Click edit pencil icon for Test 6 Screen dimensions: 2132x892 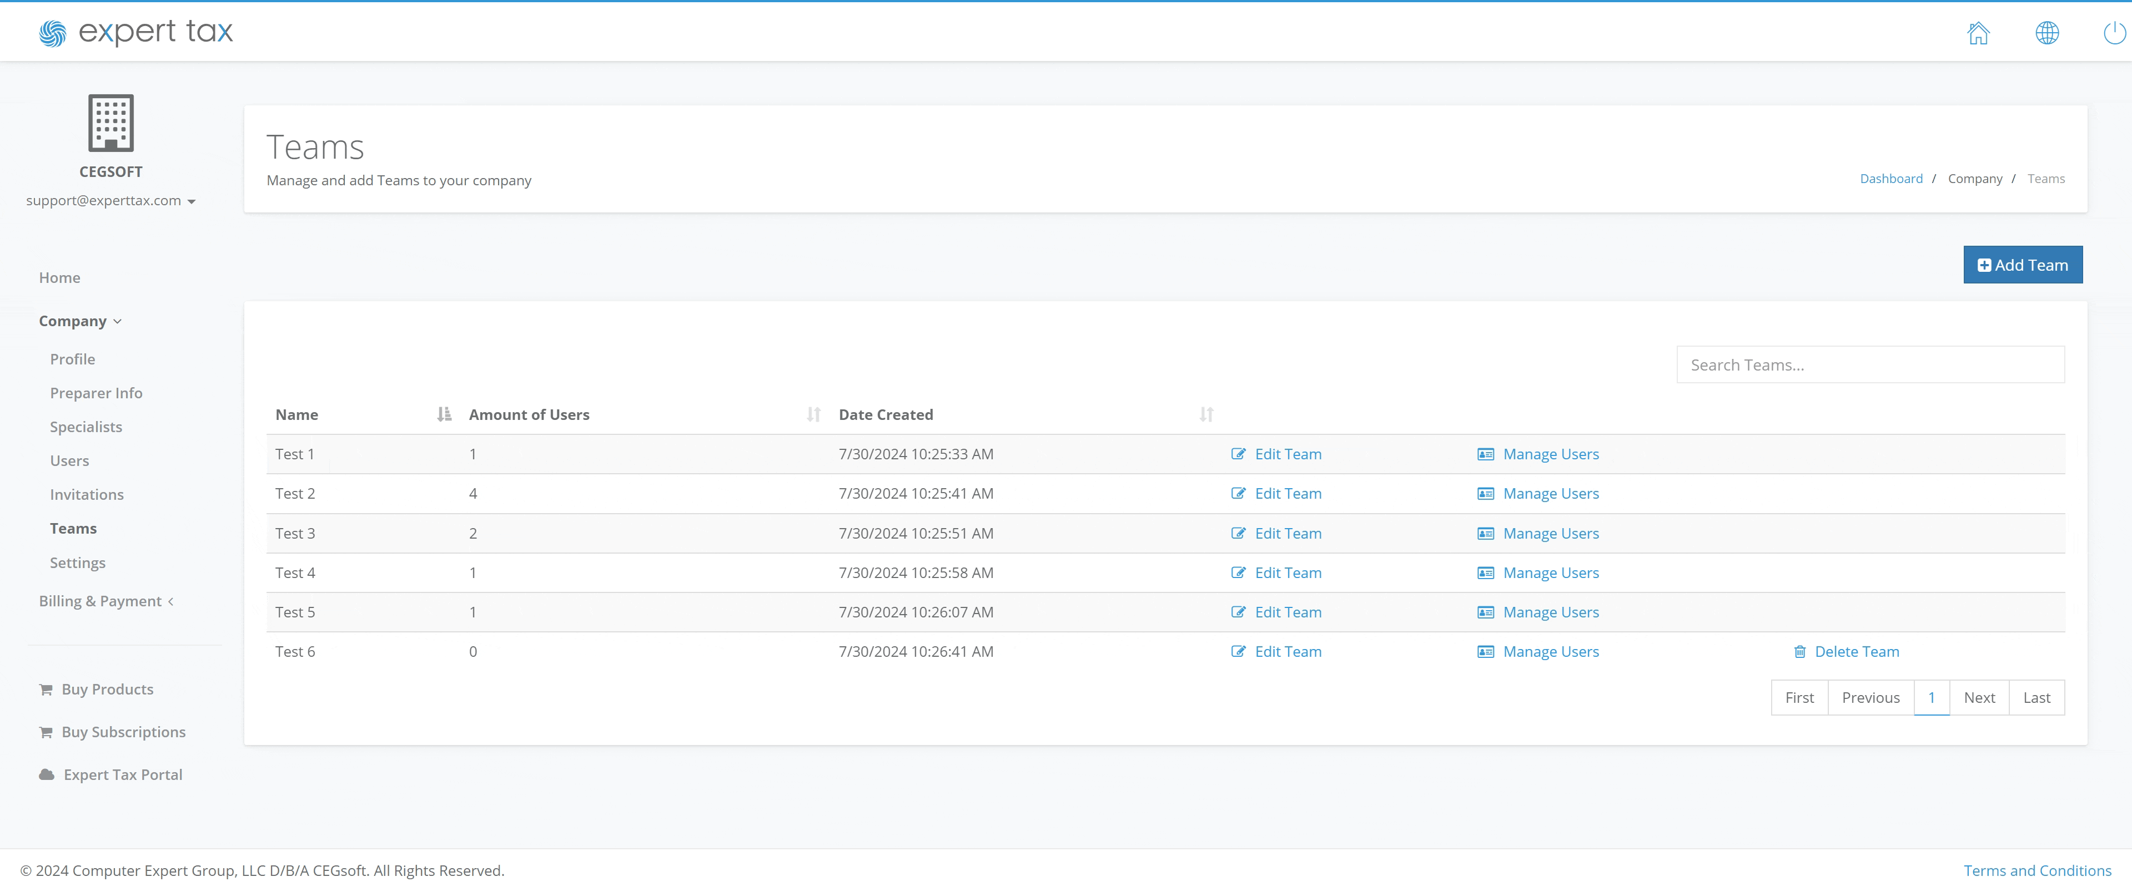[x=1238, y=651]
